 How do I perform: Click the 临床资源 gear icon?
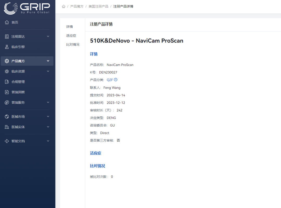[7, 71]
